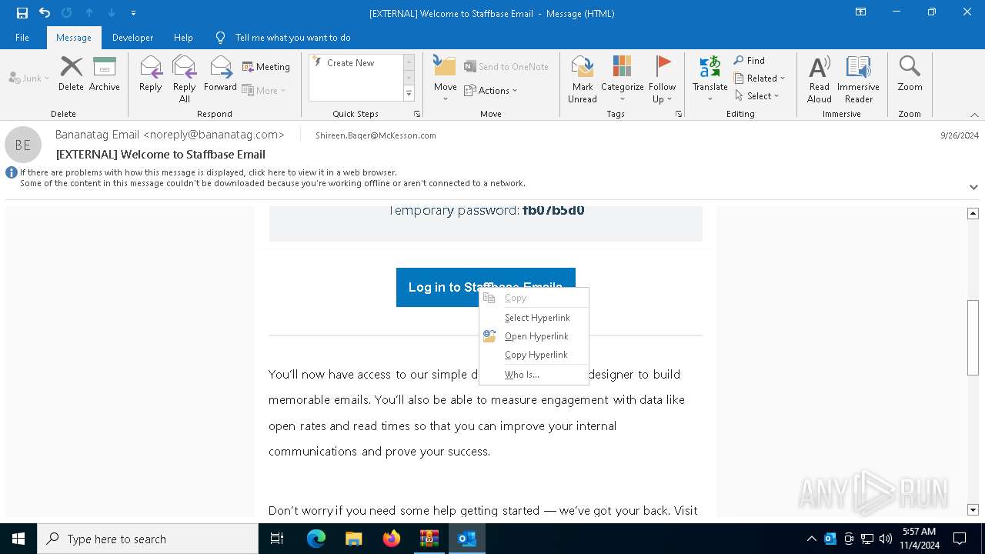Image resolution: width=985 pixels, height=554 pixels.
Task: Open the Related dropdown
Action: pyautogui.click(x=760, y=78)
